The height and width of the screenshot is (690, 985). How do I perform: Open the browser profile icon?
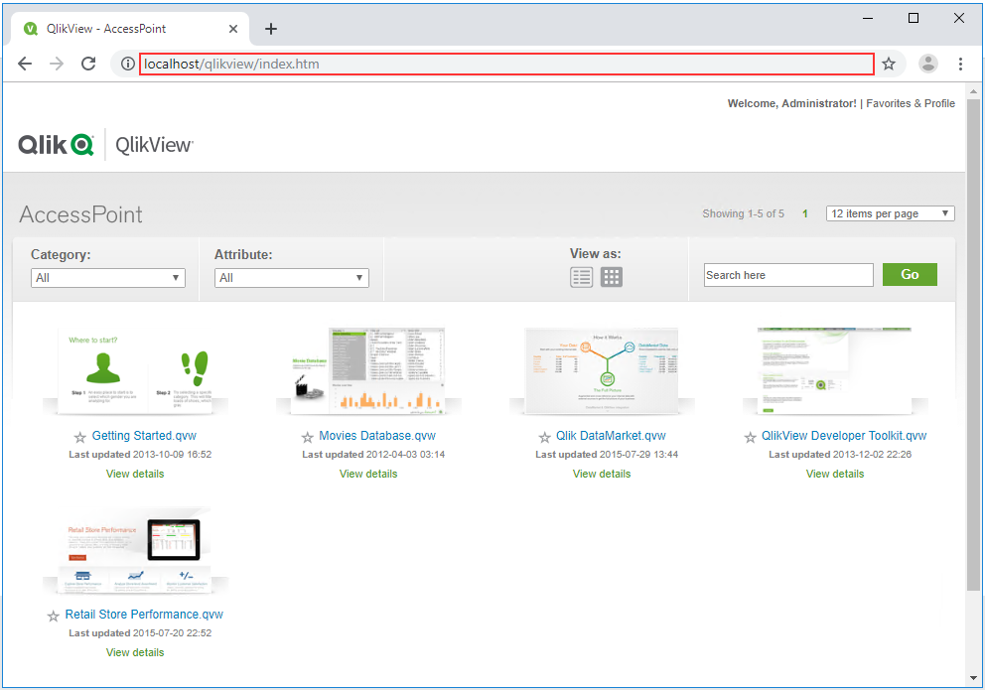[x=927, y=63]
